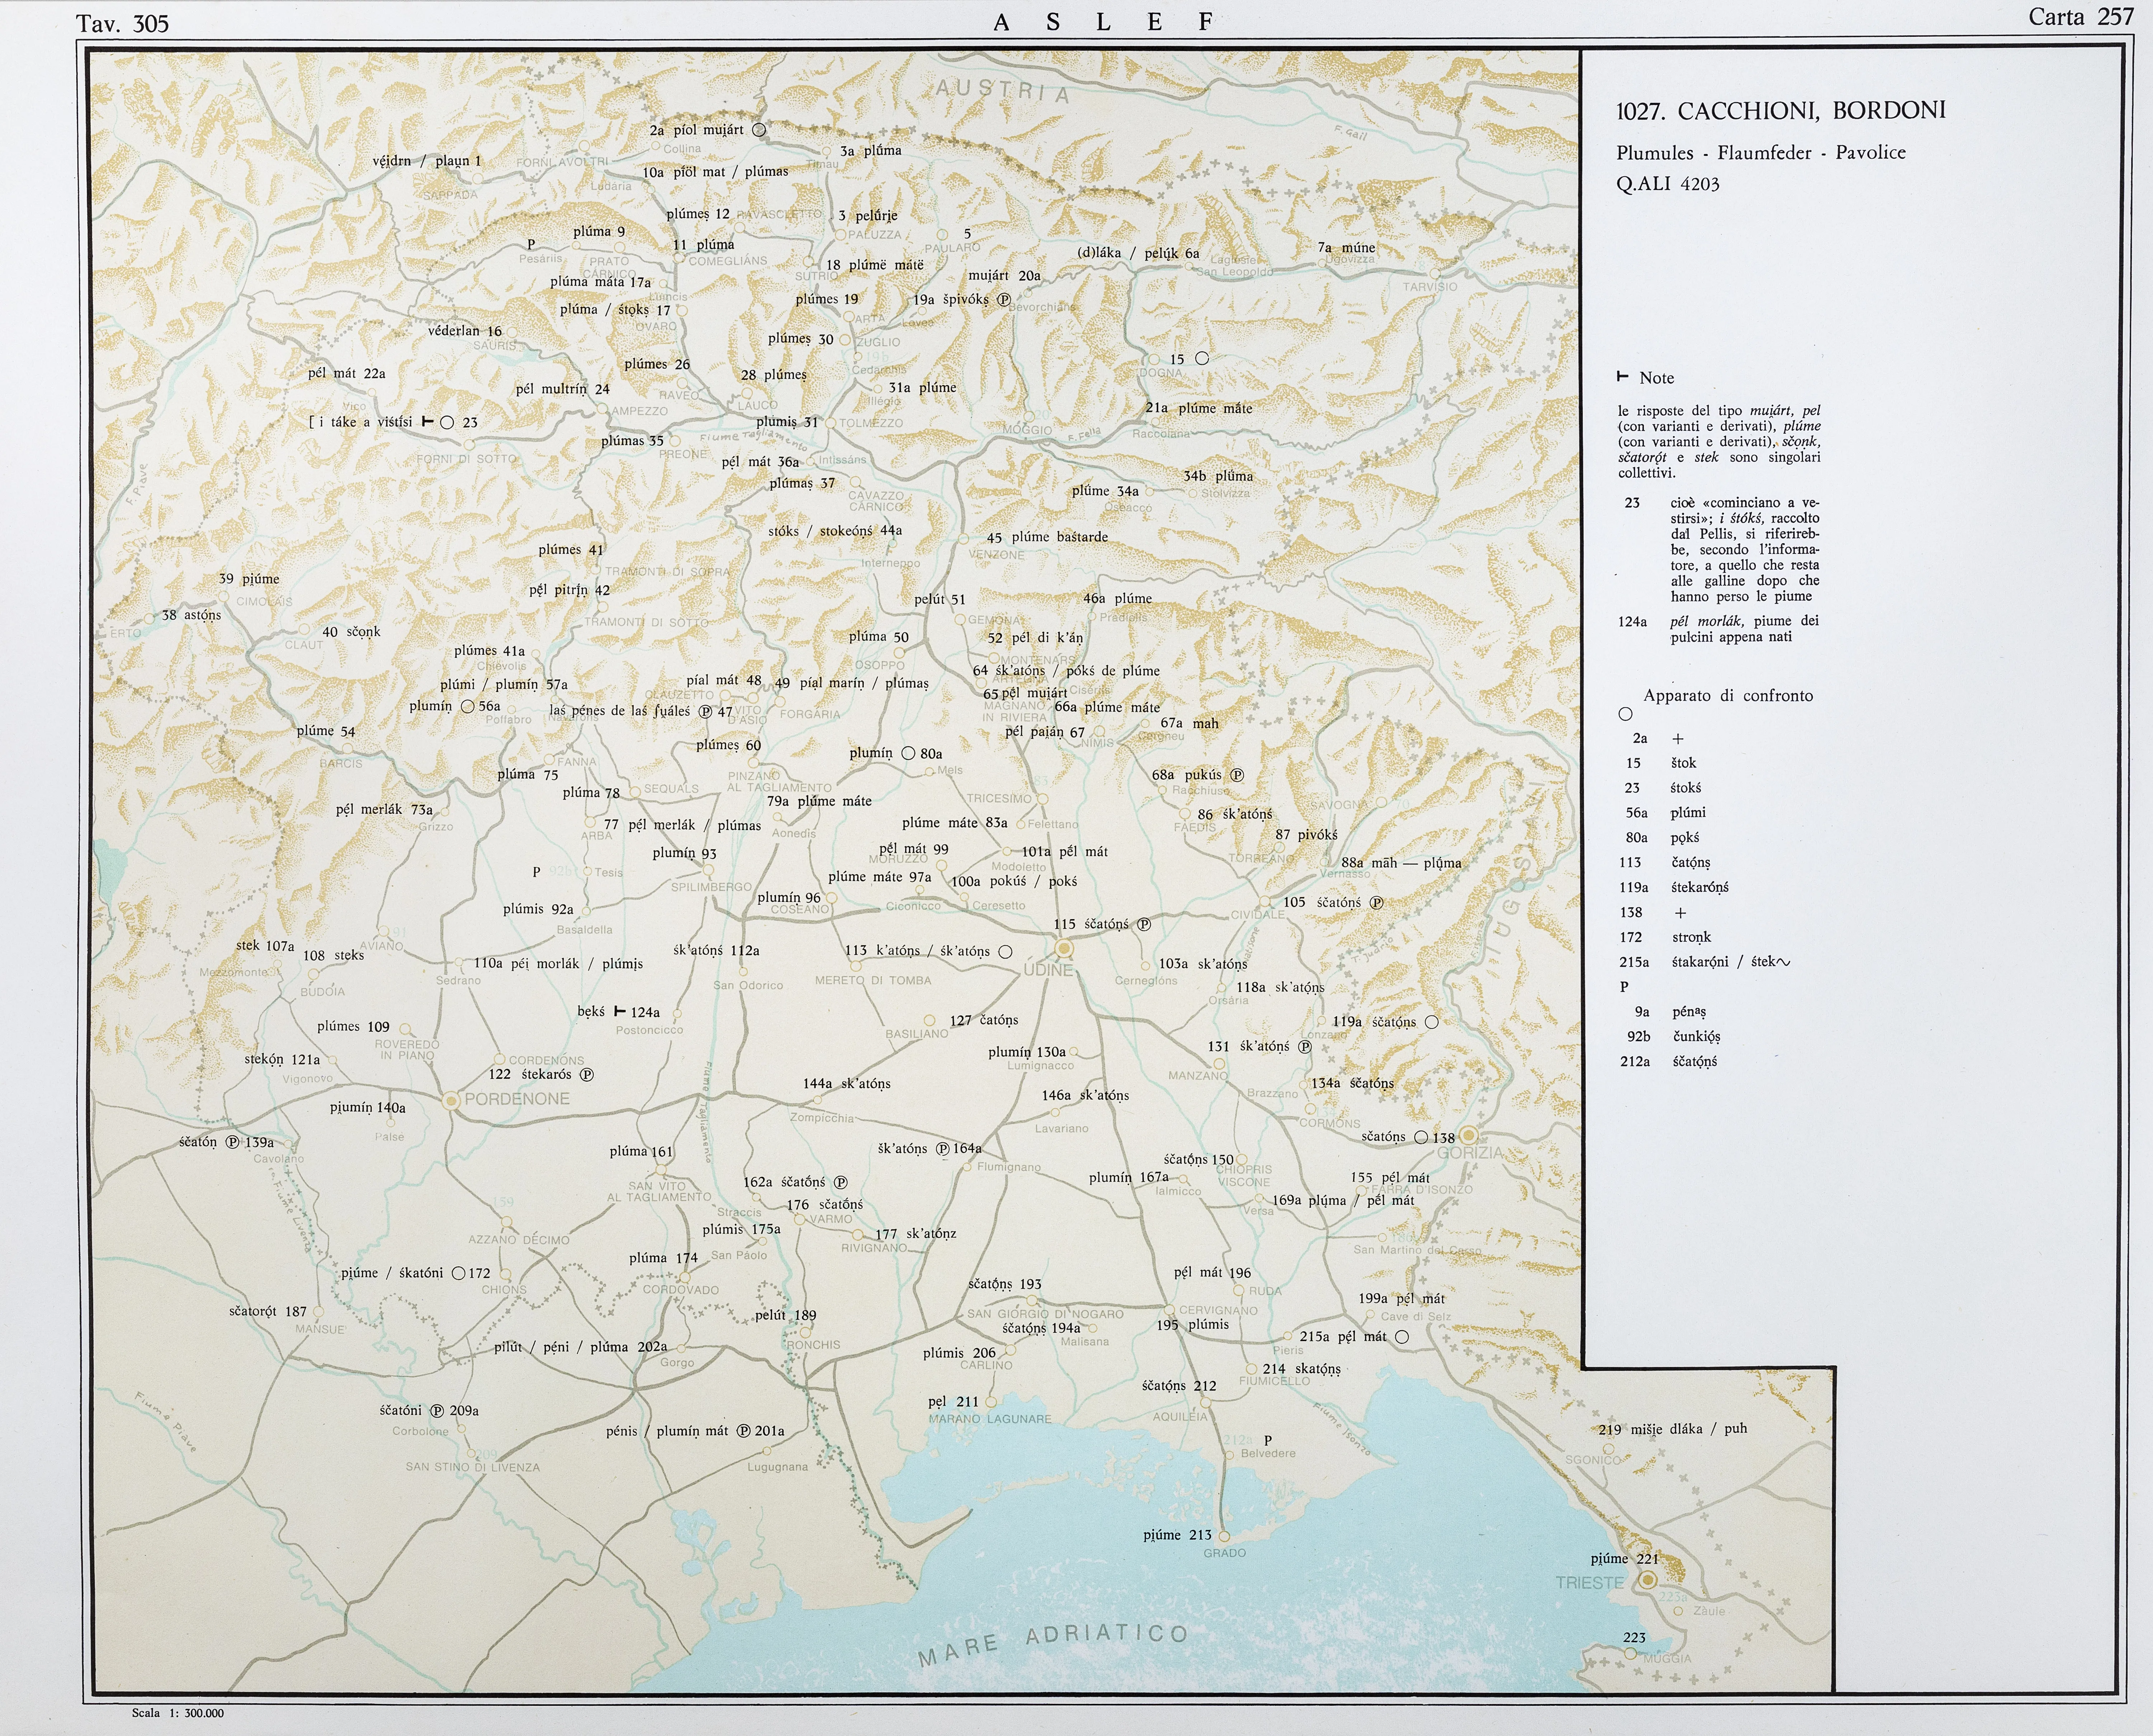This screenshot has width=2153, height=1736.
Task: Click the Q.ALI 4203 reference text
Action: point(1667,184)
